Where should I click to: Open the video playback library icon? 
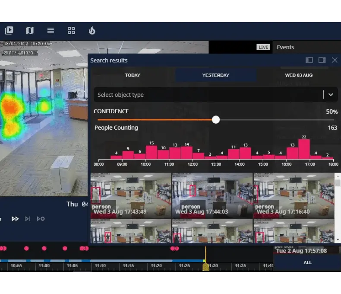tap(9, 30)
